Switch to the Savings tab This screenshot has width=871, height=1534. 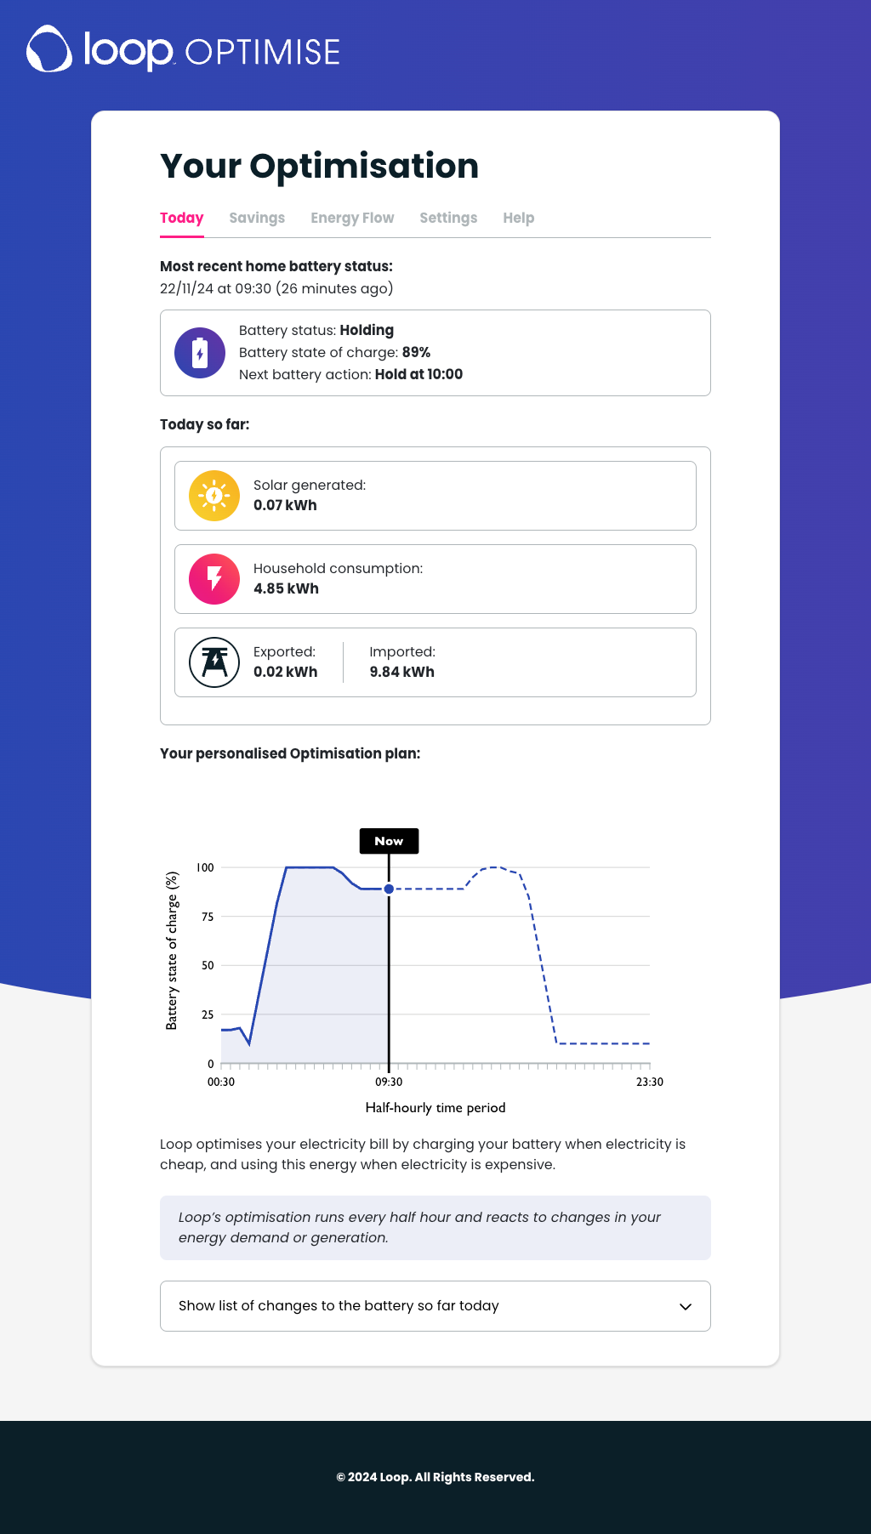tap(257, 218)
